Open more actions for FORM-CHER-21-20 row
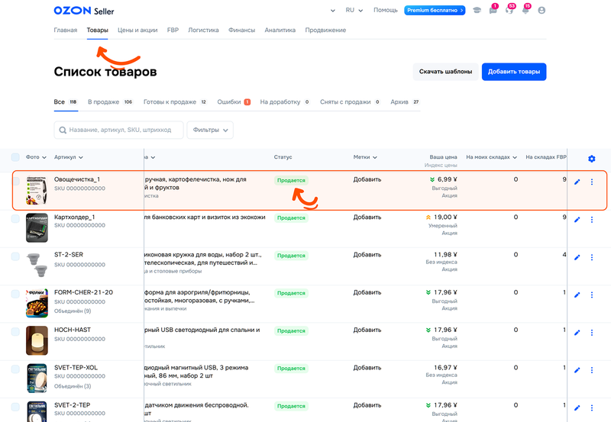This screenshot has height=422, width=611. tap(591, 295)
